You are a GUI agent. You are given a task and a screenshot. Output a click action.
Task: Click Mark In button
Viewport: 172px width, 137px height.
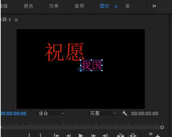(29, 135)
